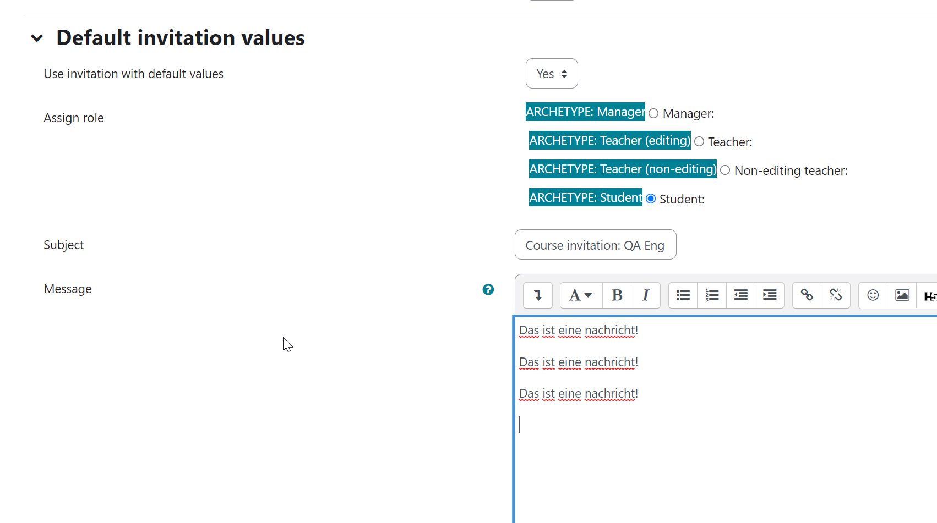Select the Manager role radio button

[x=653, y=113]
